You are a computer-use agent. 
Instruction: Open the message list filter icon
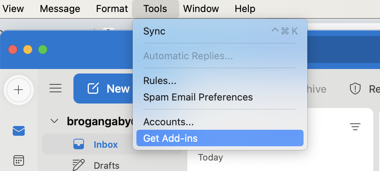[355, 127]
